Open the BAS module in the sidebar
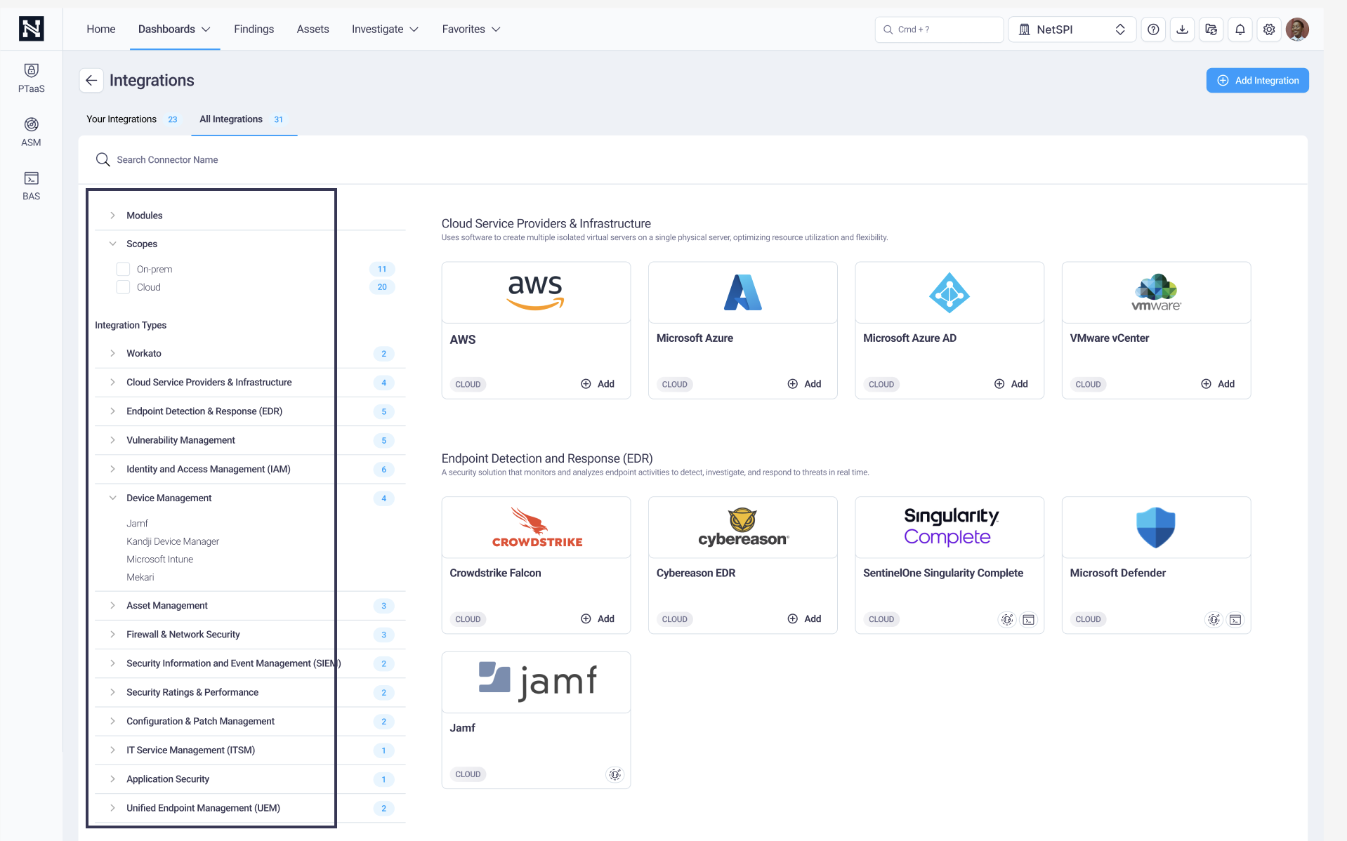Viewport: 1347px width, 841px height. (x=31, y=186)
